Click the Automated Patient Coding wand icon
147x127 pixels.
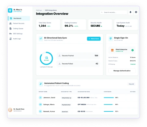point(41,84)
